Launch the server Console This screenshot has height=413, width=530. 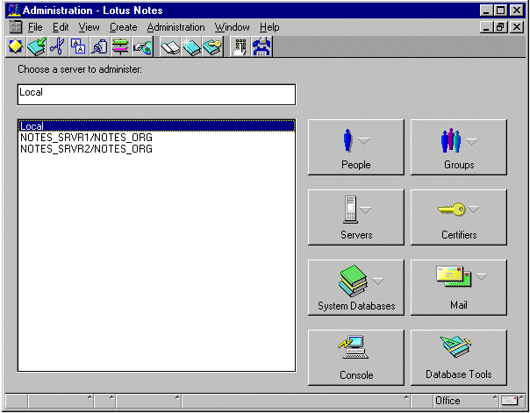(x=356, y=358)
